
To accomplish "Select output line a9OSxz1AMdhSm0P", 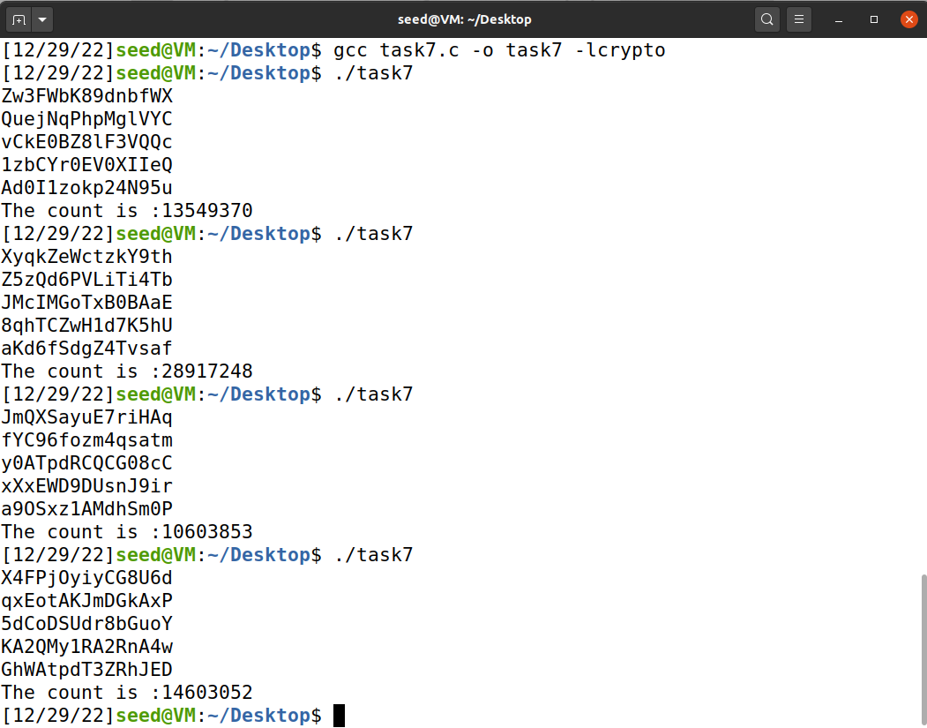I will coord(87,509).
